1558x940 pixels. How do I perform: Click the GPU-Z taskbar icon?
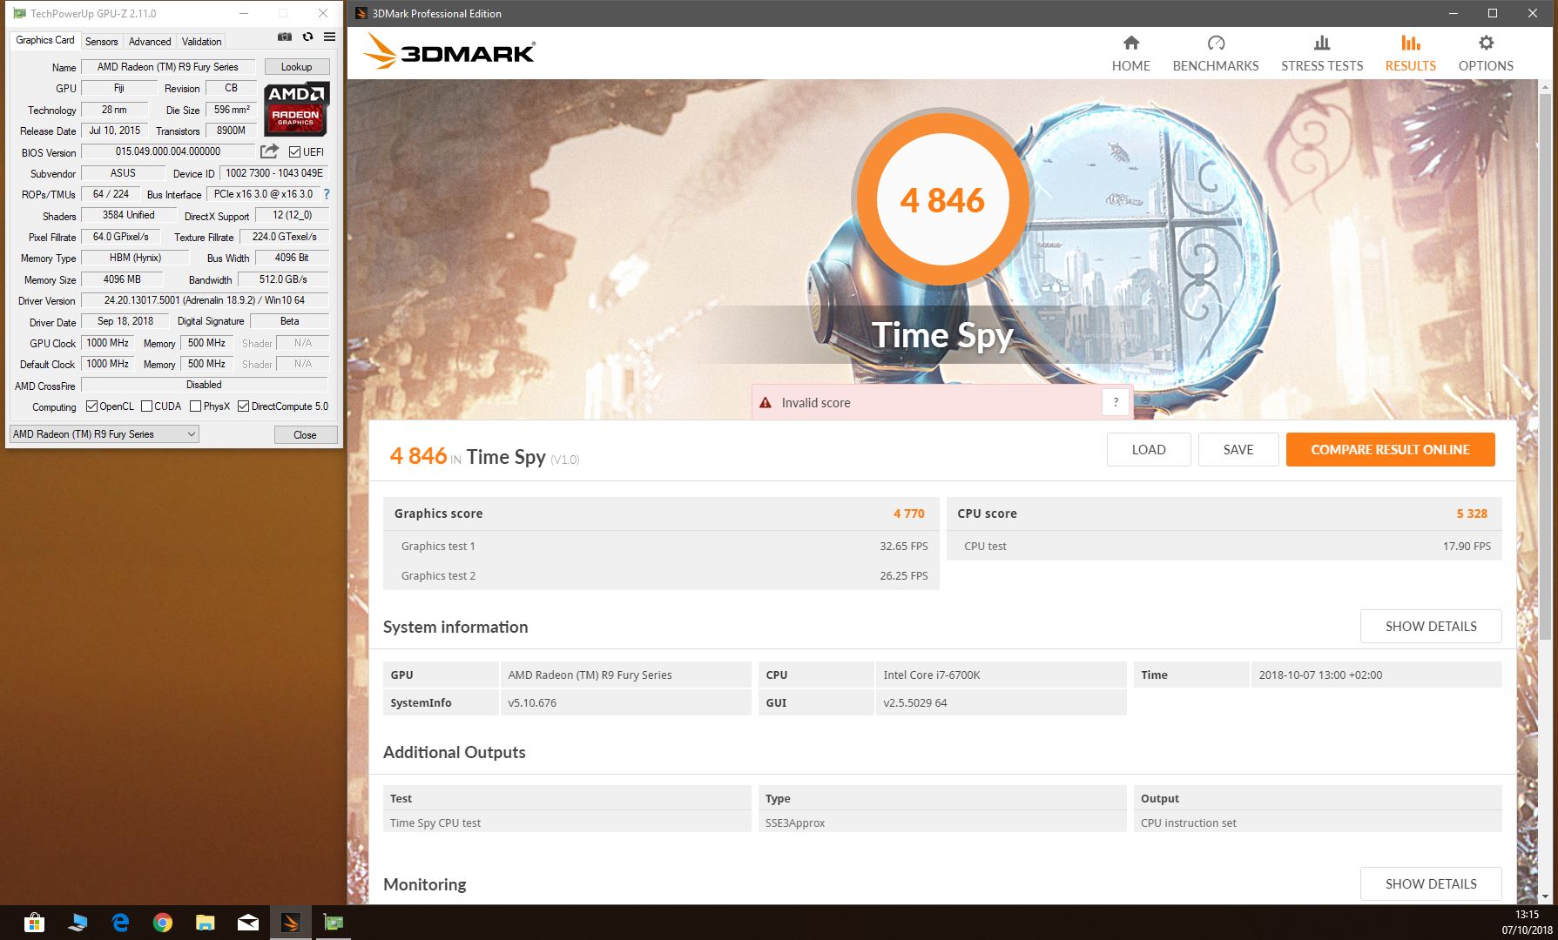[334, 922]
